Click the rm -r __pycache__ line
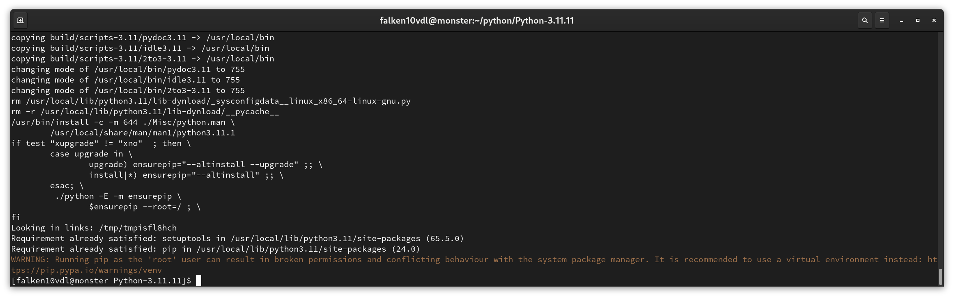 145,111
